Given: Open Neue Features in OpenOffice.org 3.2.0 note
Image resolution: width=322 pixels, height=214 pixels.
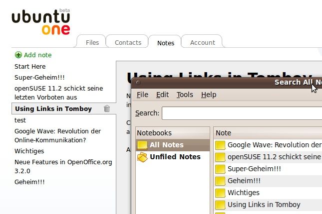Looking at the screenshot, I should tap(63, 167).
